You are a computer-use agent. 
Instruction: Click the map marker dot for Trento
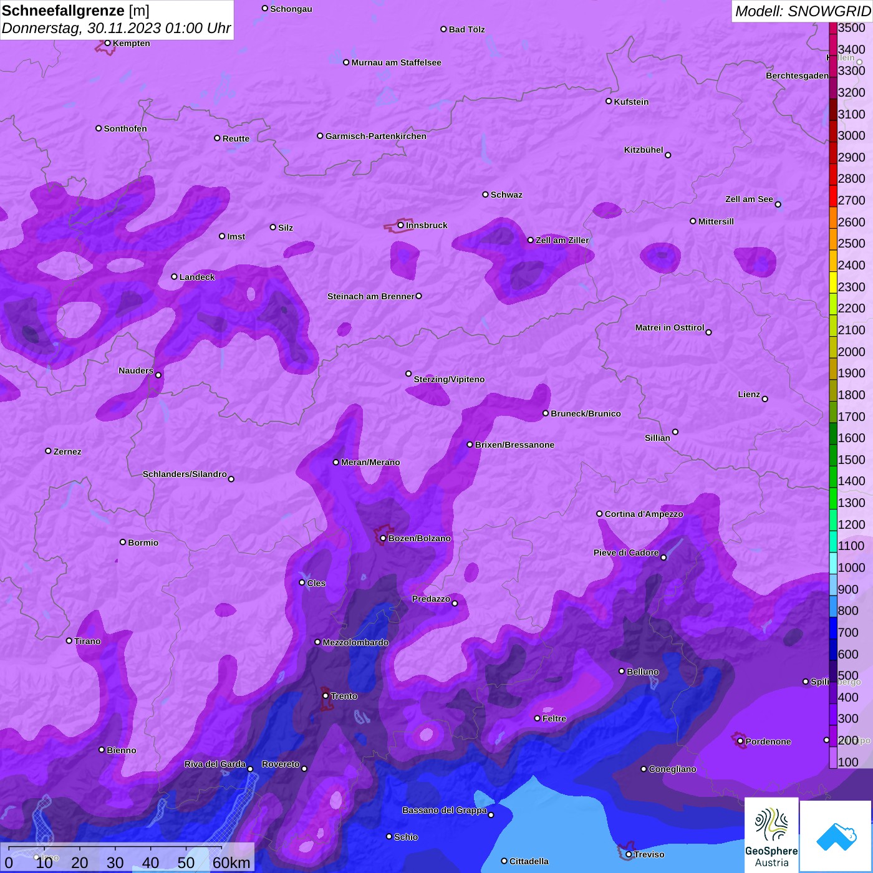(x=326, y=696)
